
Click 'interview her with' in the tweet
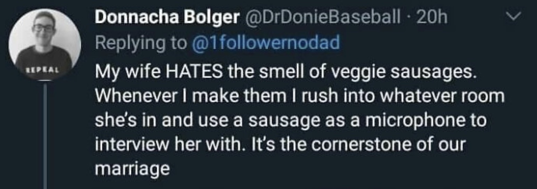(167, 144)
